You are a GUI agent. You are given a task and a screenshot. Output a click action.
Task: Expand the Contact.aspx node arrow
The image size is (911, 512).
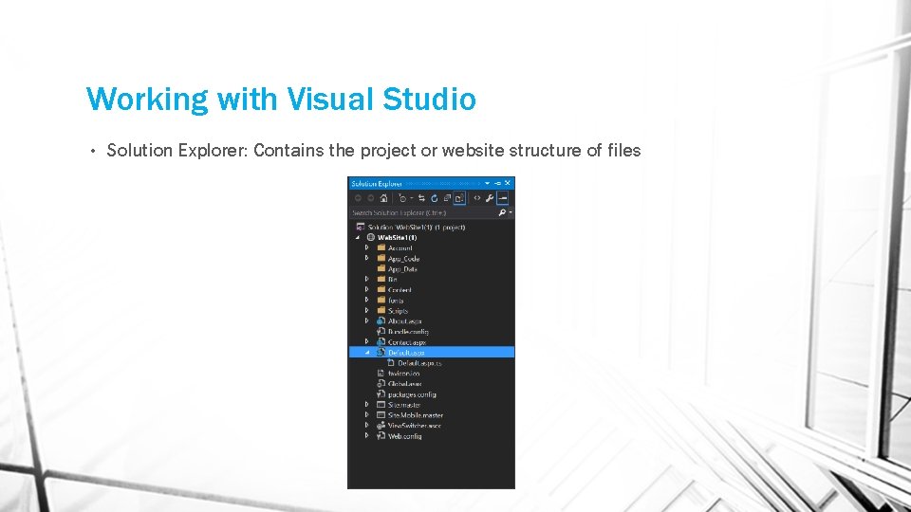click(x=366, y=341)
